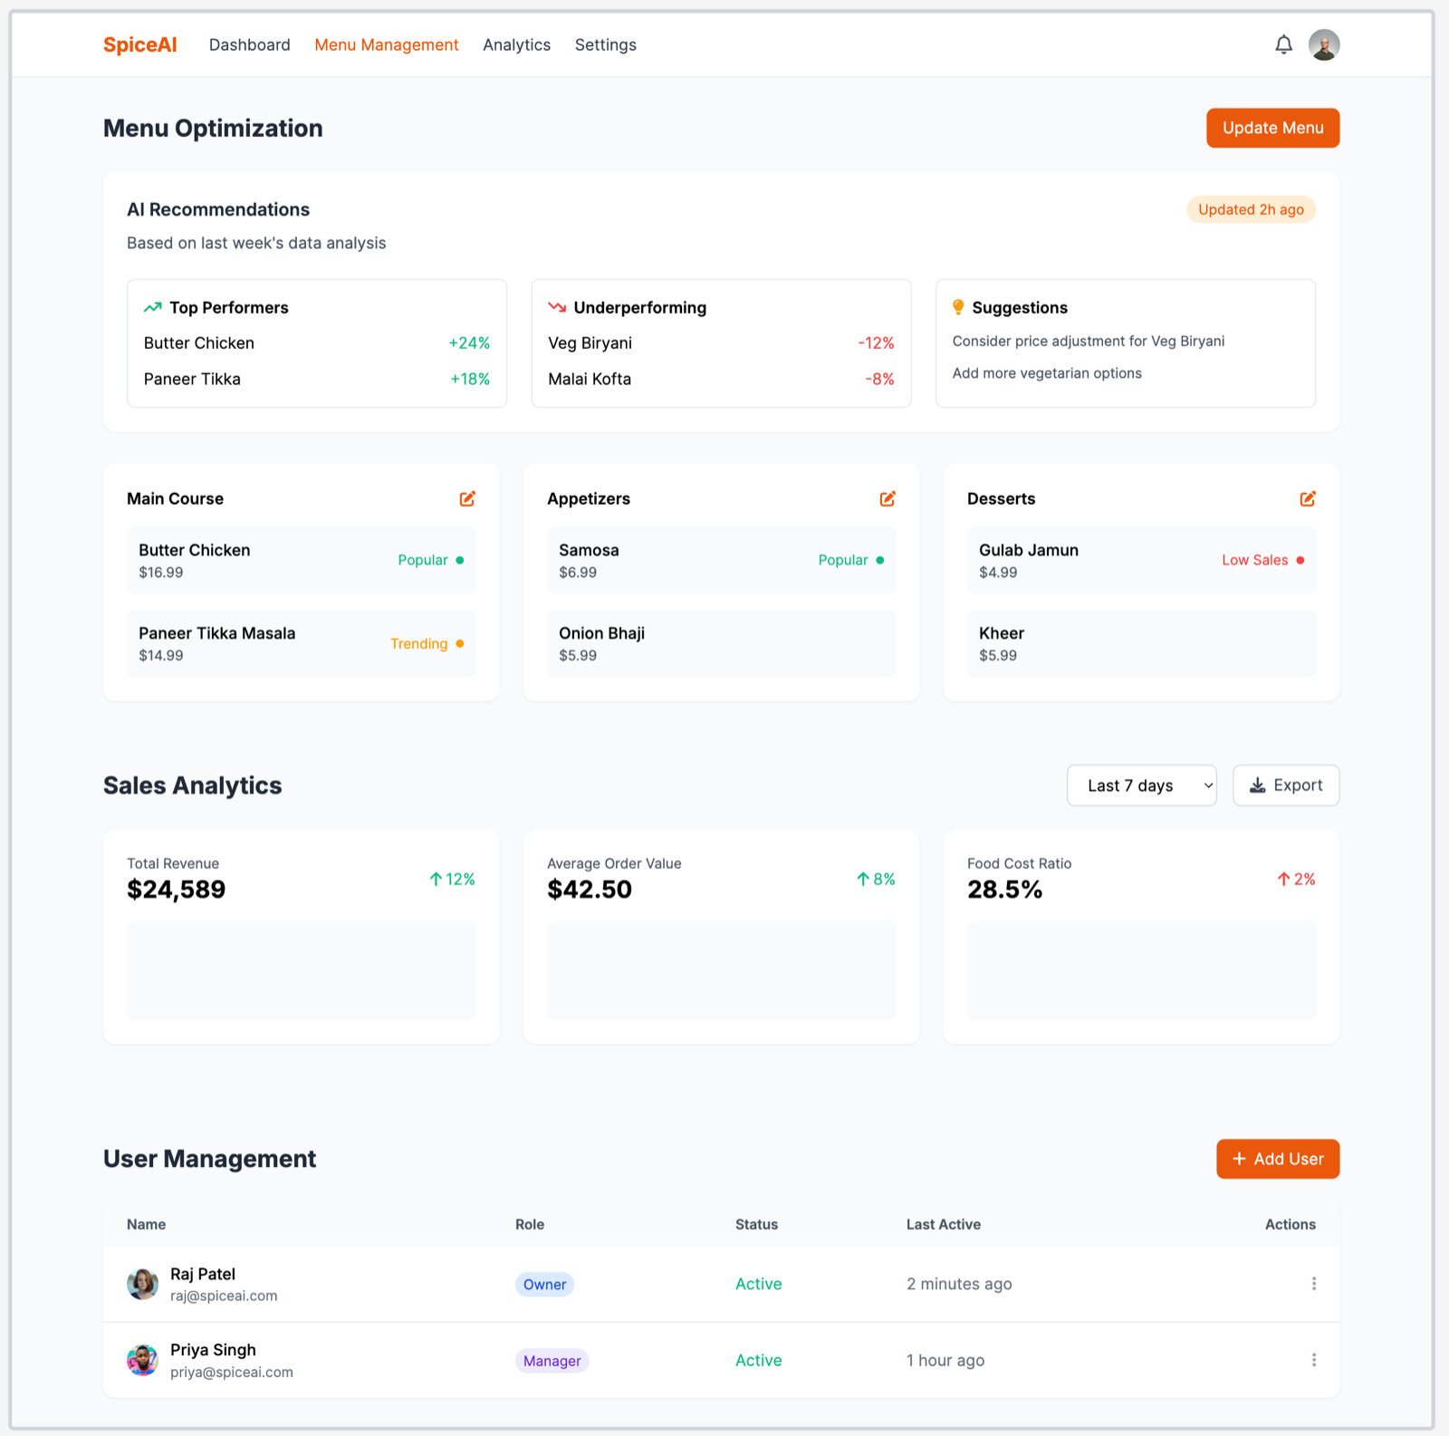1449x1436 pixels.
Task: Select the Gulab Jamun menu item
Action: [x=1141, y=560]
